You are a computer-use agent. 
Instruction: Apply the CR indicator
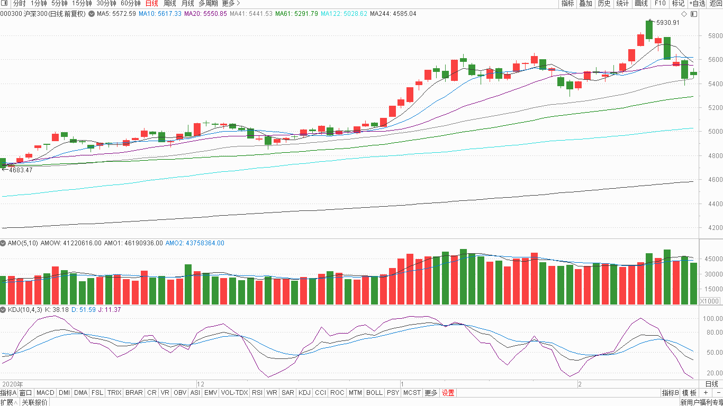coord(152,393)
